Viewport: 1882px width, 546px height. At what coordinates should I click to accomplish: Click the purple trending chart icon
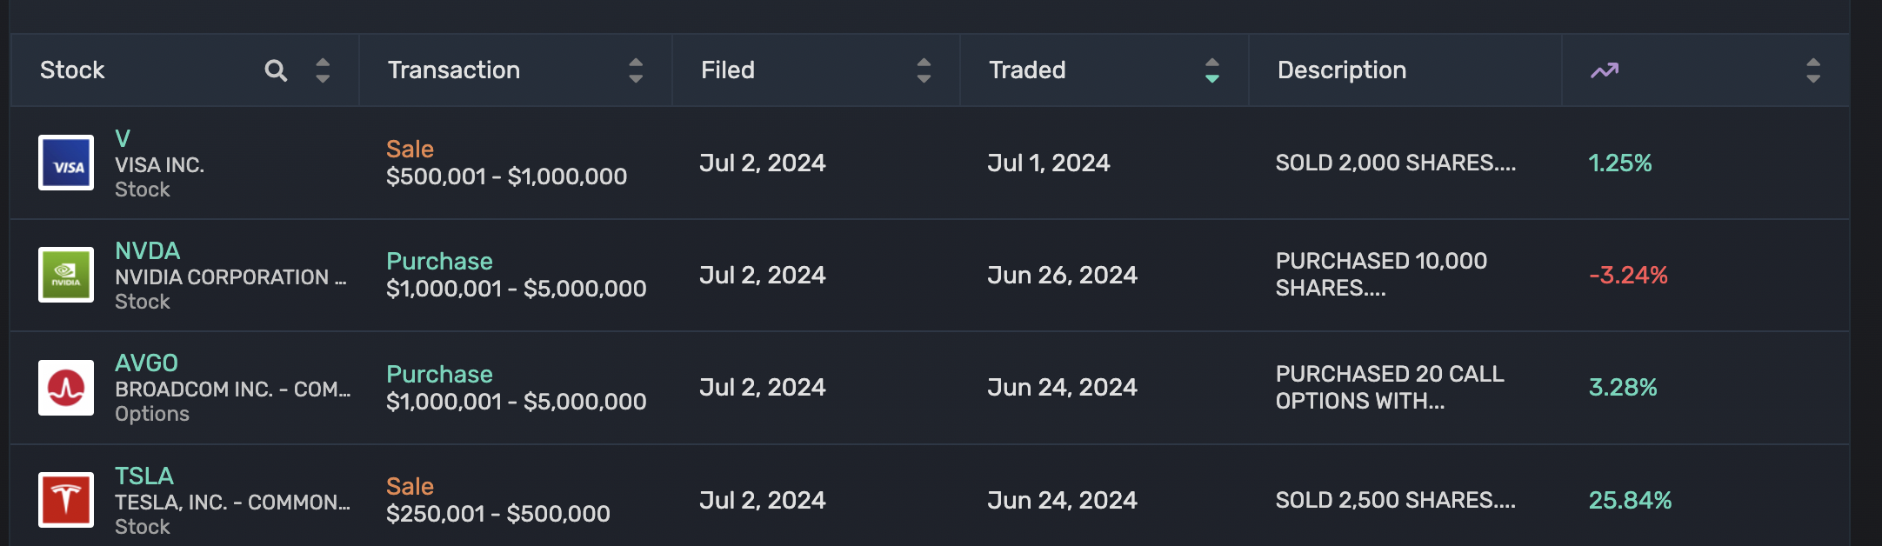coord(1605,70)
